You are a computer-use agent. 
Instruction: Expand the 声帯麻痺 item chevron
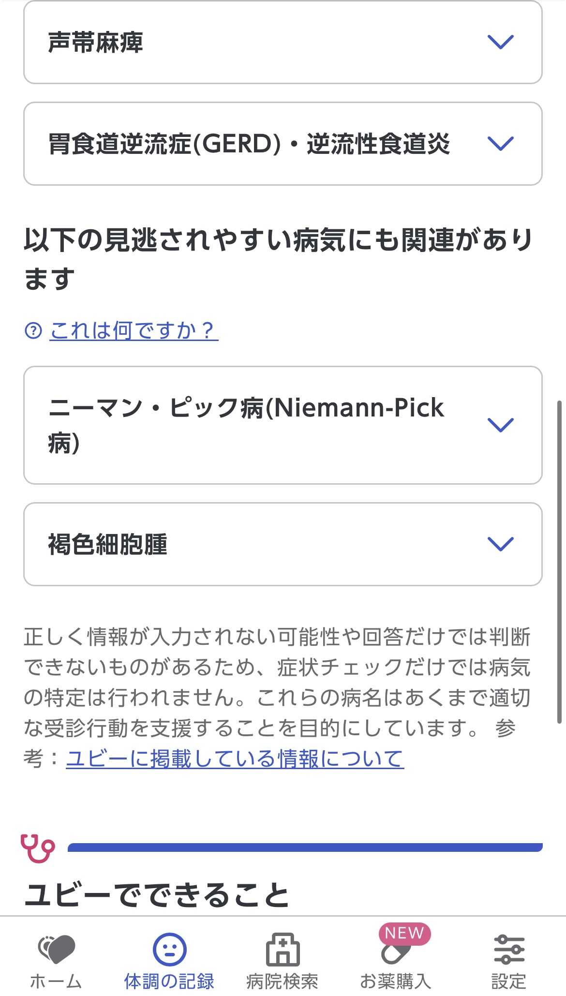(500, 43)
